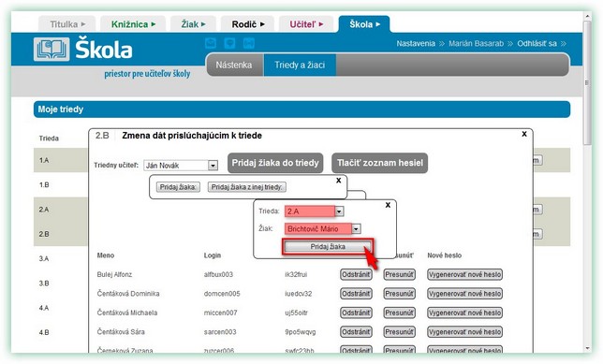Generate new password for Čentáková Sára

[x=465, y=331]
